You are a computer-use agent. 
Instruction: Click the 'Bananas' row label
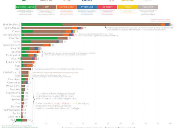[16, 106]
